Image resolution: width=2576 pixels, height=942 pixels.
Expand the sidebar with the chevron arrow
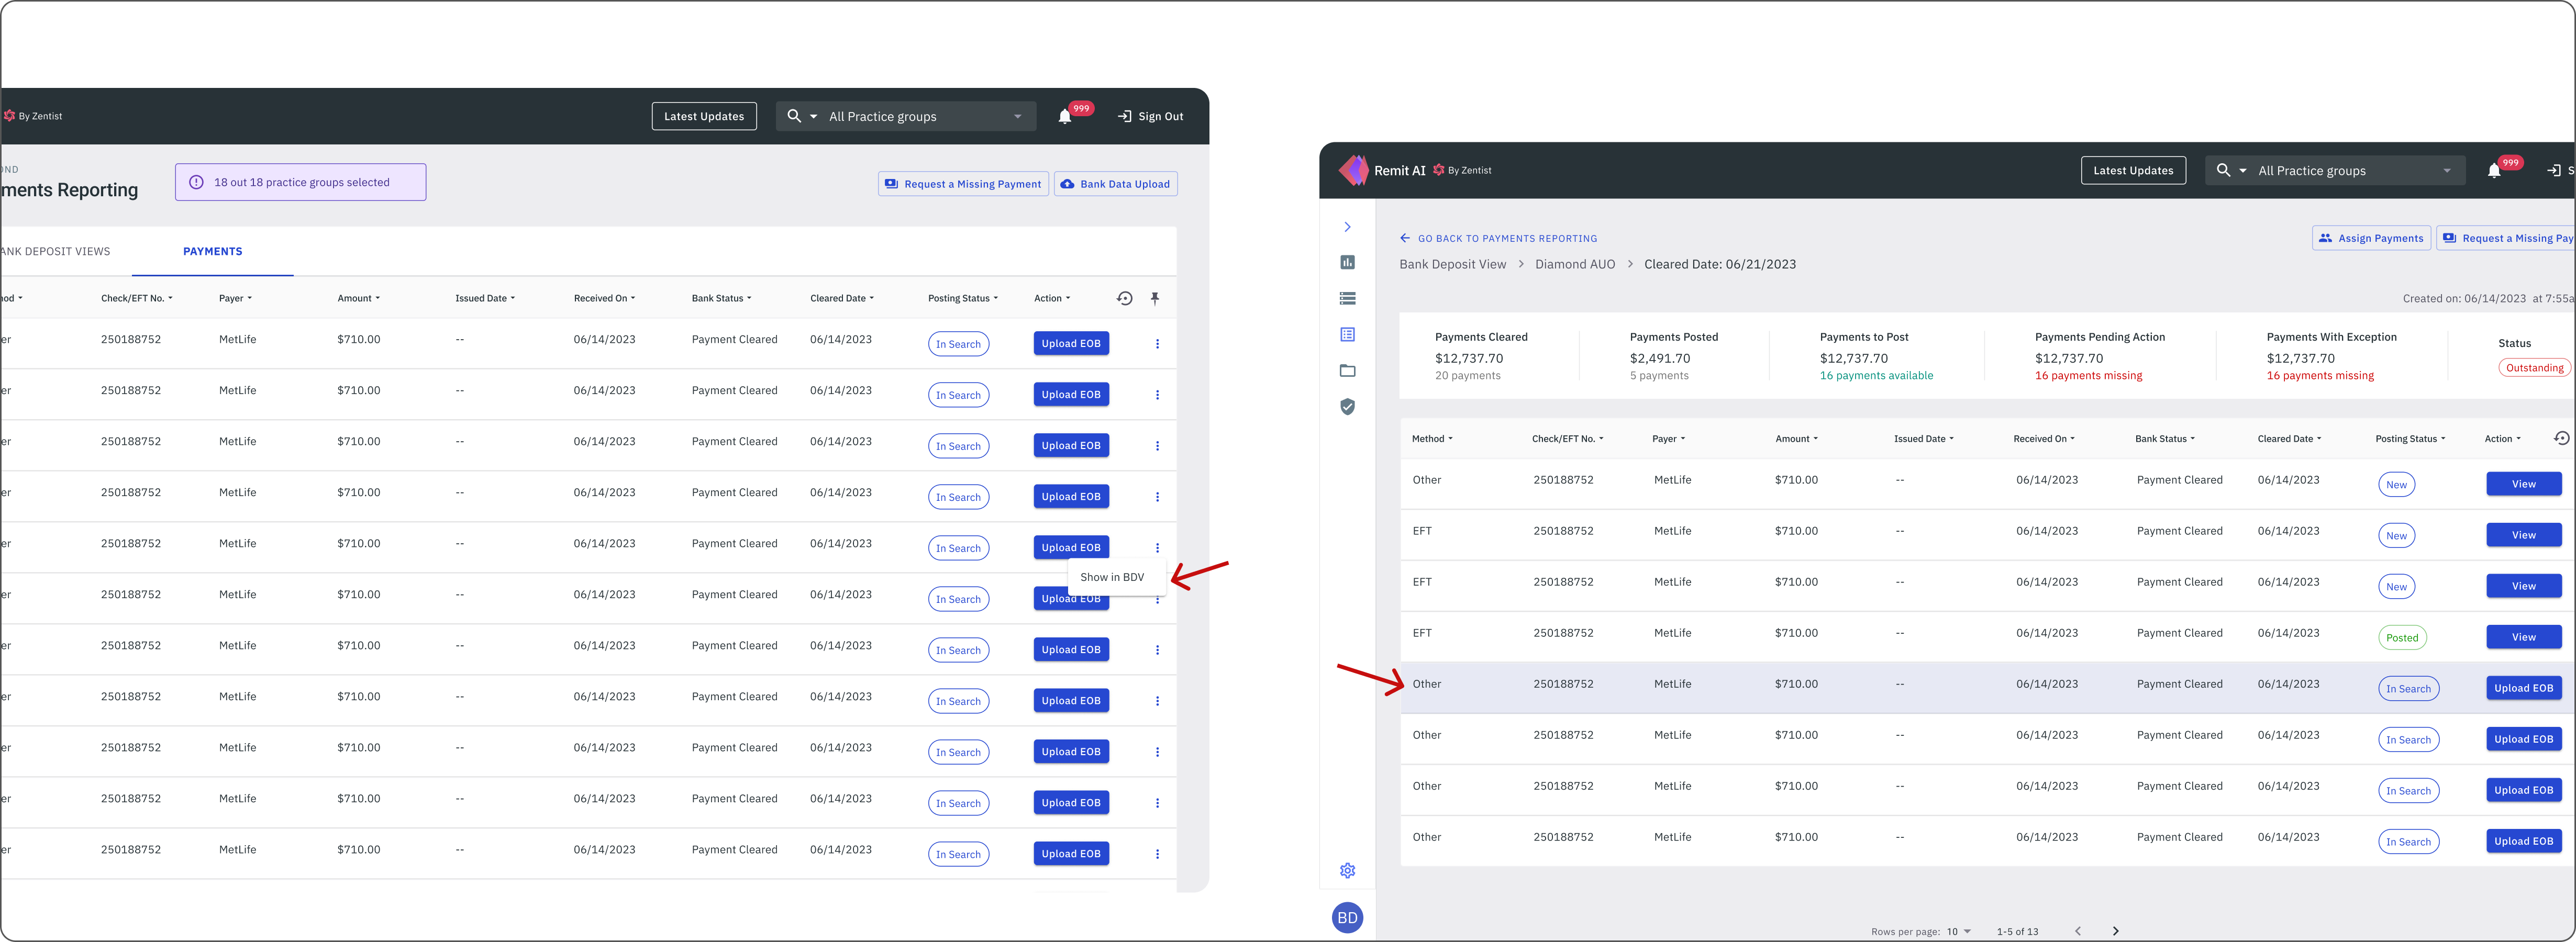(x=1347, y=227)
